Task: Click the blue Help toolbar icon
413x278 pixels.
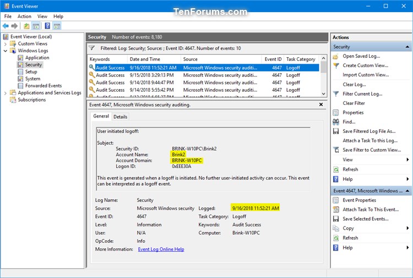Action: 47,26
